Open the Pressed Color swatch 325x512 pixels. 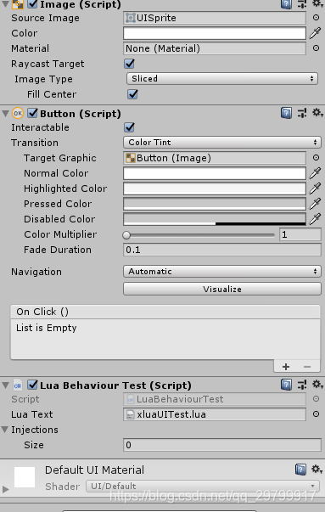215,204
